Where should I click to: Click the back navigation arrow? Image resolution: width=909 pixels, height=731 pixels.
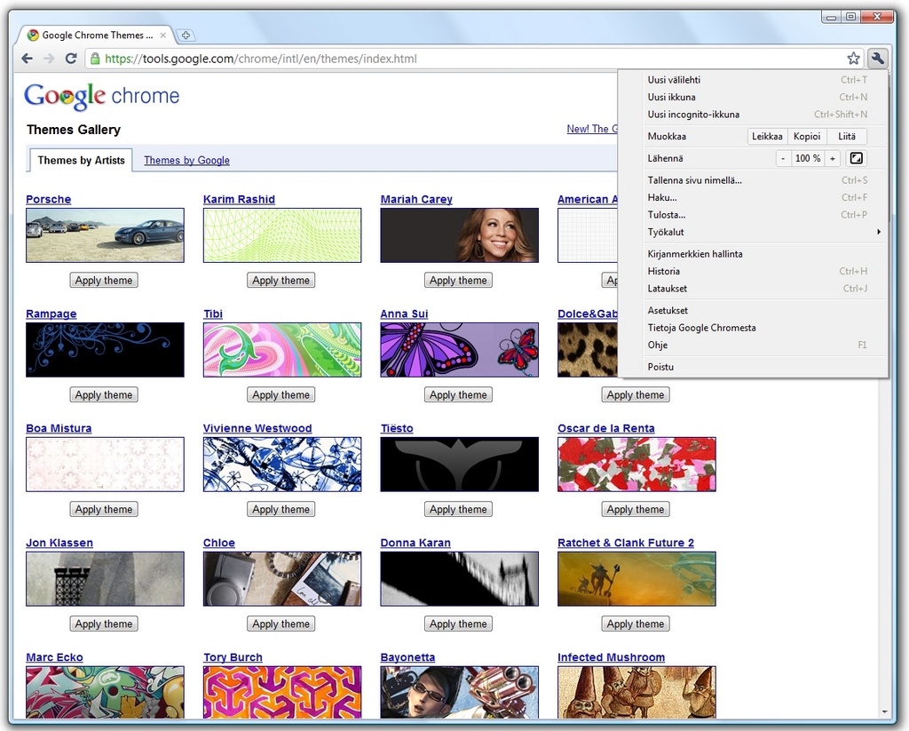coord(27,59)
